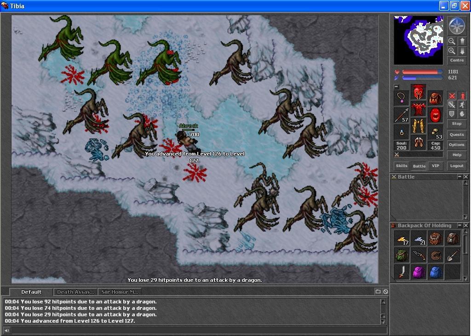Switch to the Siir Homur M... chat tab
This screenshot has height=336, width=471.
point(120,292)
